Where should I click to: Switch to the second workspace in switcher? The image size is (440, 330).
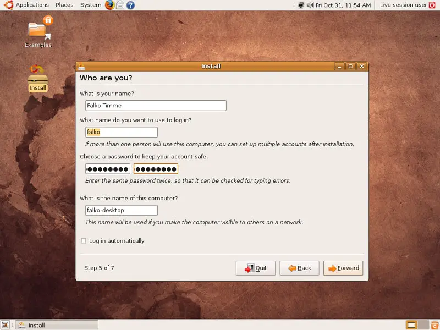pos(423,325)
